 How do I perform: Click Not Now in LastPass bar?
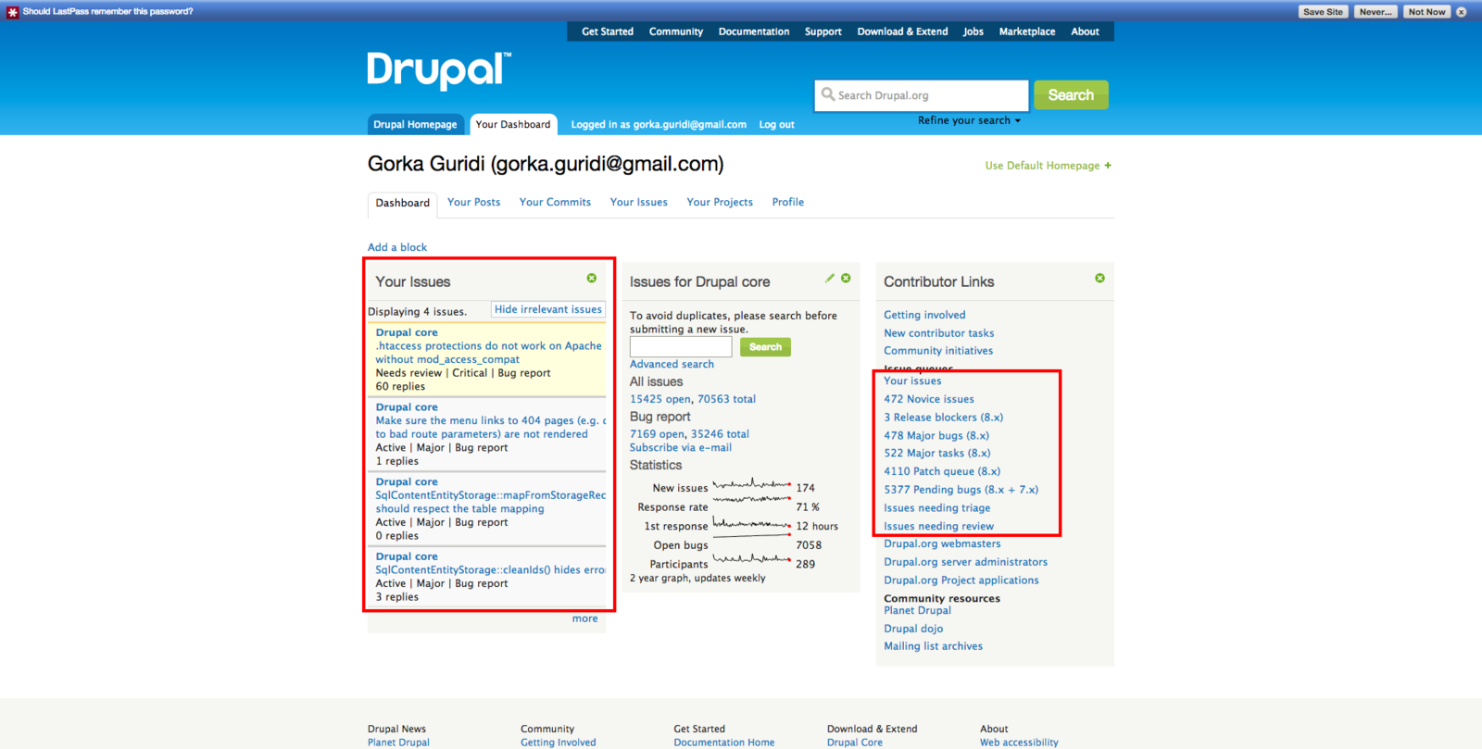tap(1426, 12)
